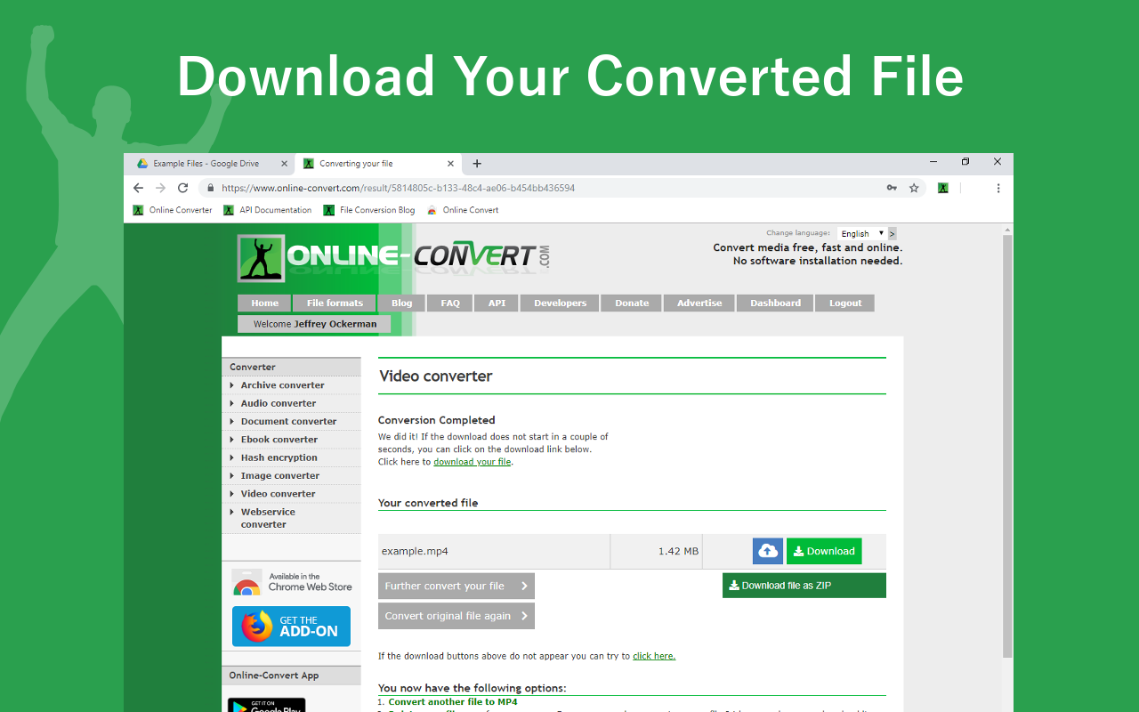This screenshot has width=1139, height=712.
Task: Click the 'download your file' link
Action: point(472,462)
